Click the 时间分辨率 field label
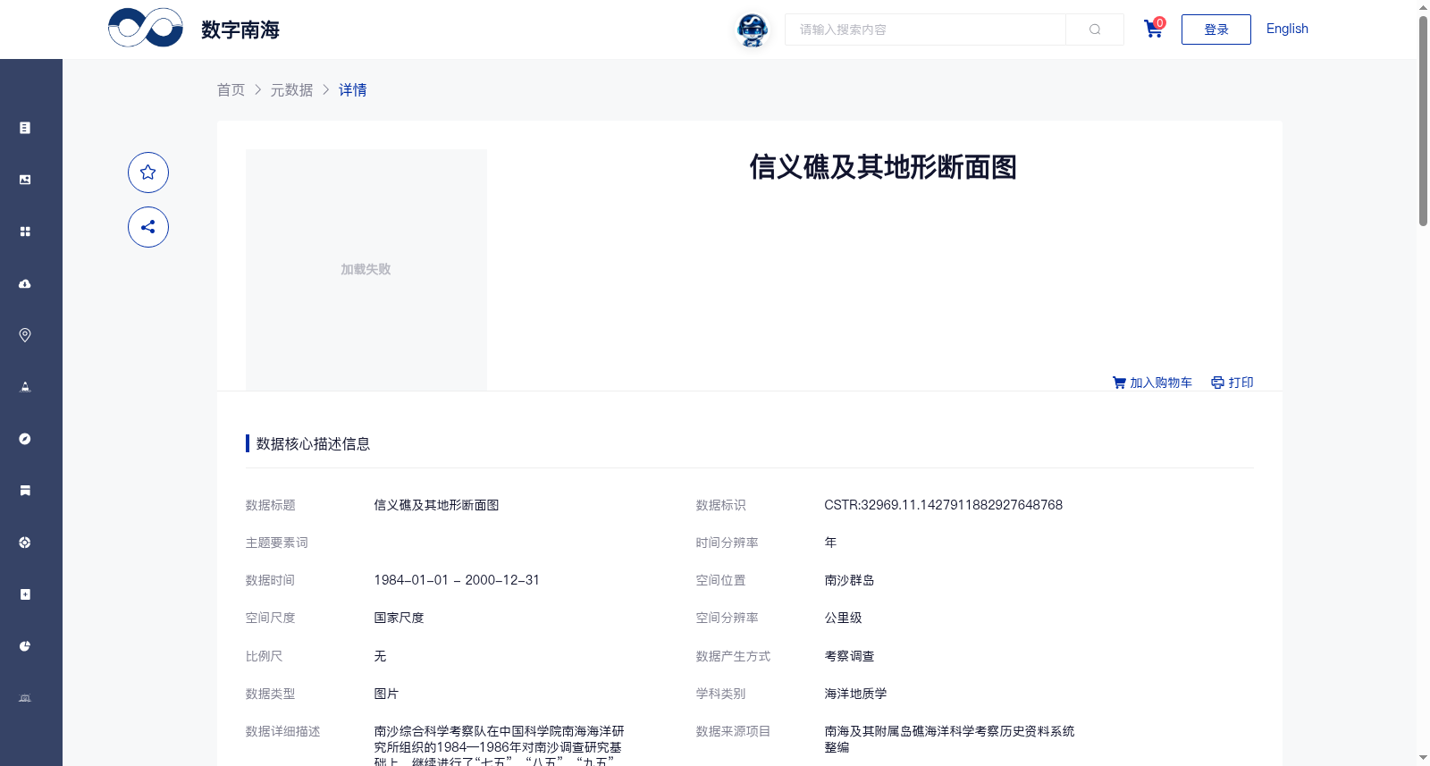The image size is (1430, 766). tap(728, 543)
